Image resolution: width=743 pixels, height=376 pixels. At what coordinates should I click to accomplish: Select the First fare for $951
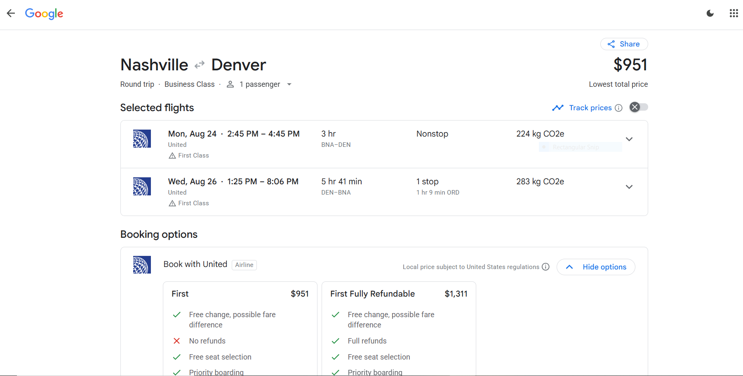[240, 329]
